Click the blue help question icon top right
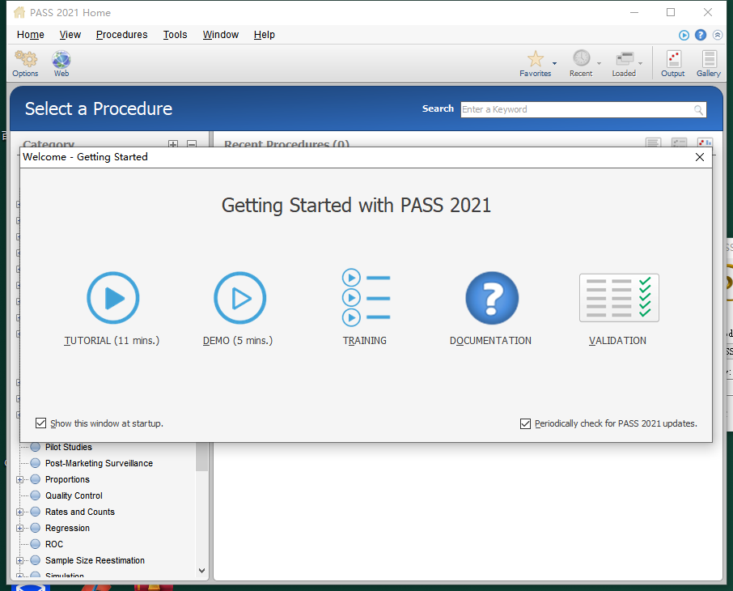The height and width of the screenshot is (591, 733). (701, 35)
